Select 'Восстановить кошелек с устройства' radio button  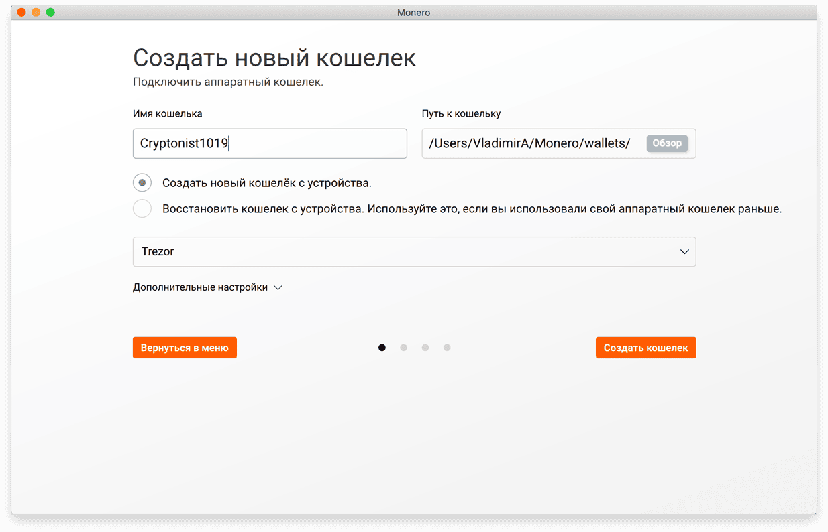coord(142,208)
